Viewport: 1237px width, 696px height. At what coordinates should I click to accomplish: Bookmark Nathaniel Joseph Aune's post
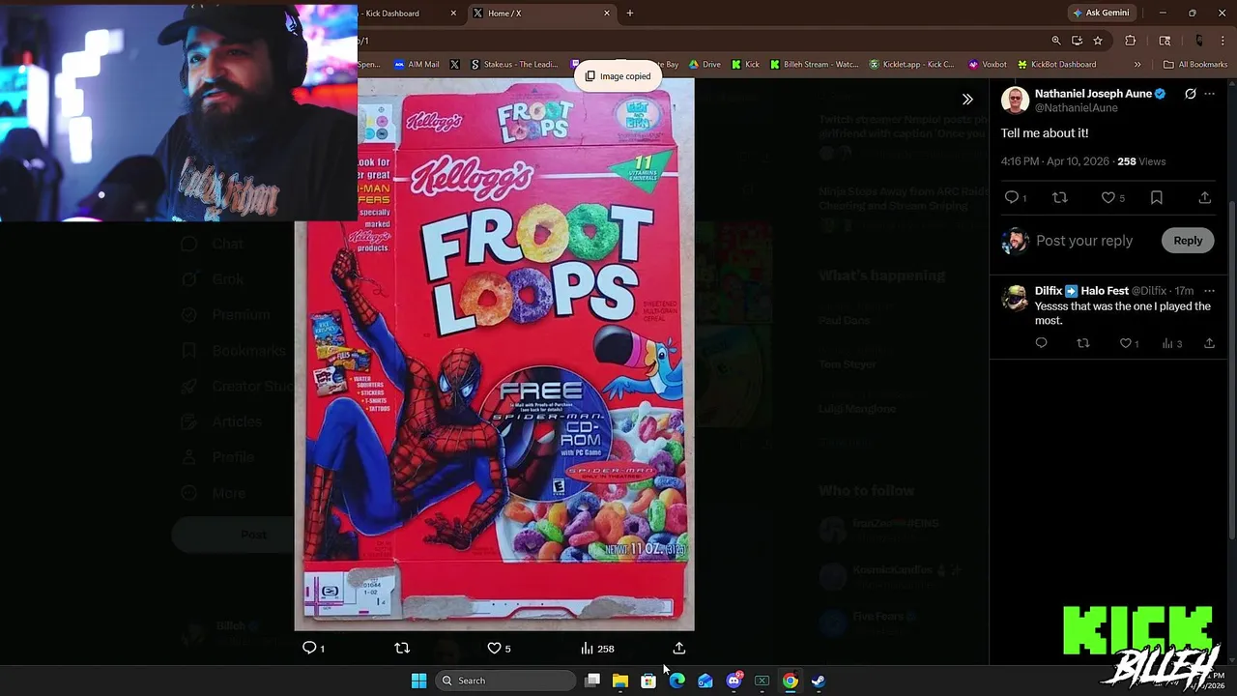point(1157,197)
